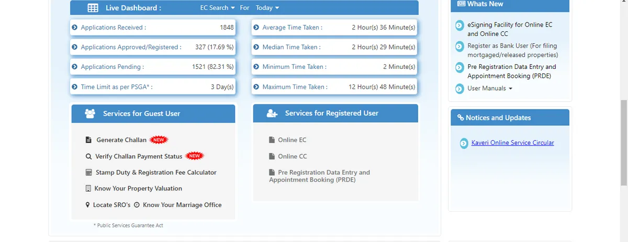This screenshot has width=628, height=242.
Task: Click the Stamp Duty calculator icon
Action: (x=88, y=173)
